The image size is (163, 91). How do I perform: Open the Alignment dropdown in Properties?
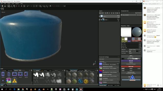click(x=135, y=50)
